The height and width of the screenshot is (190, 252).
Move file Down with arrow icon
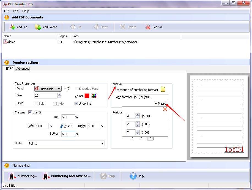pos(96,27)
